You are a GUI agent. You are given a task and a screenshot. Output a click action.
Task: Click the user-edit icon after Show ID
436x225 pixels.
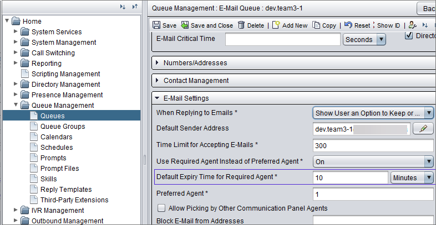pos(413,25)
